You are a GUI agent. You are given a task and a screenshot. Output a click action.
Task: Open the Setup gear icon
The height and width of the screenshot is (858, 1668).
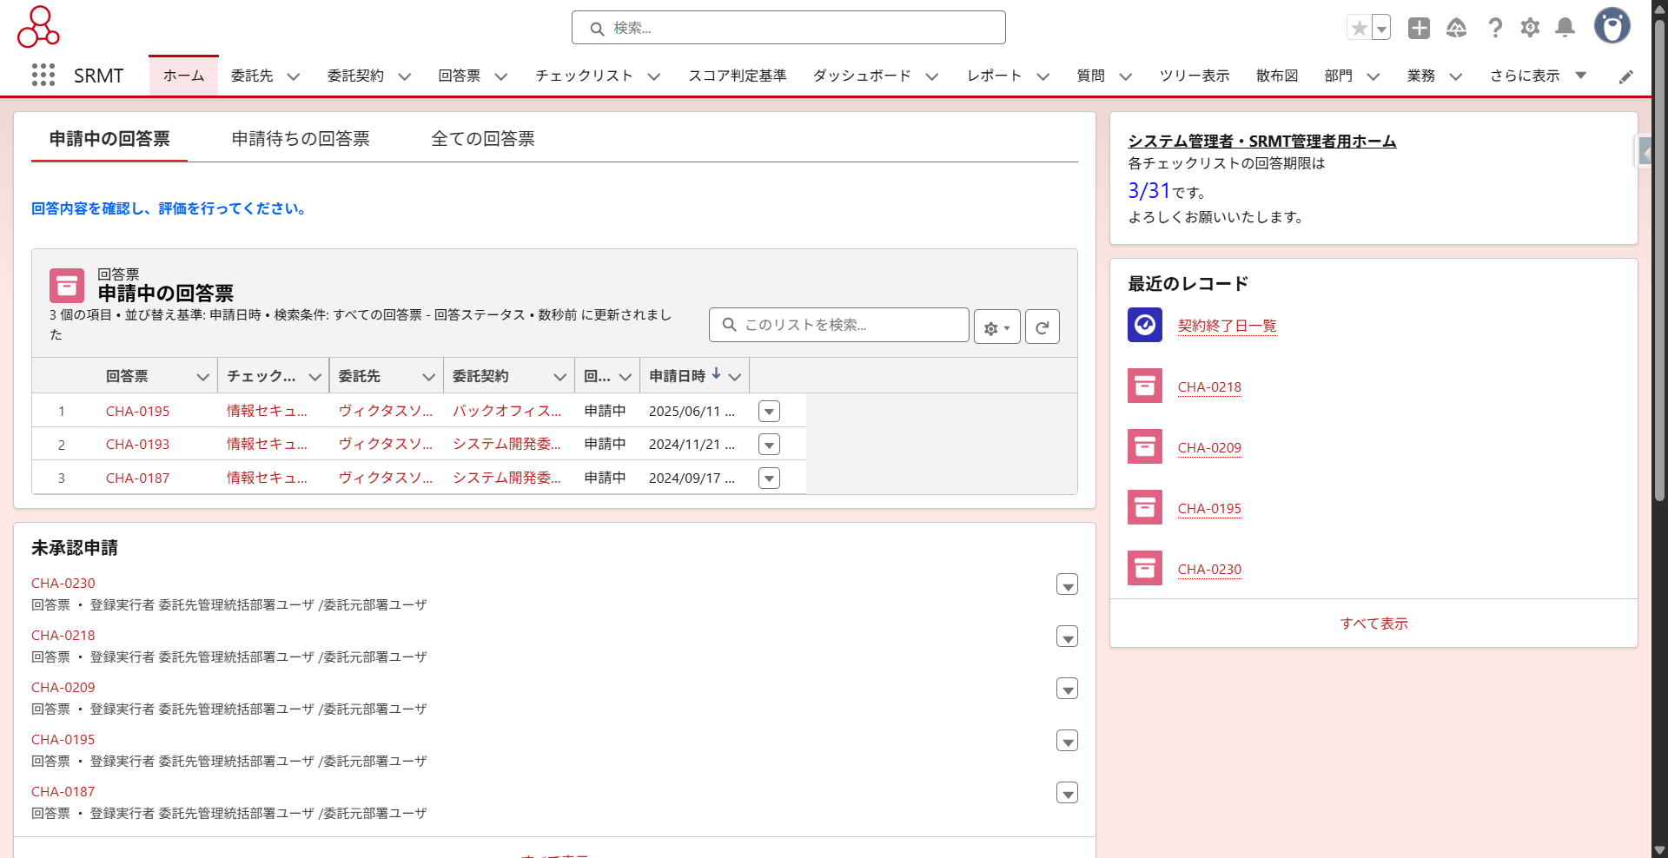[1530, 28]
